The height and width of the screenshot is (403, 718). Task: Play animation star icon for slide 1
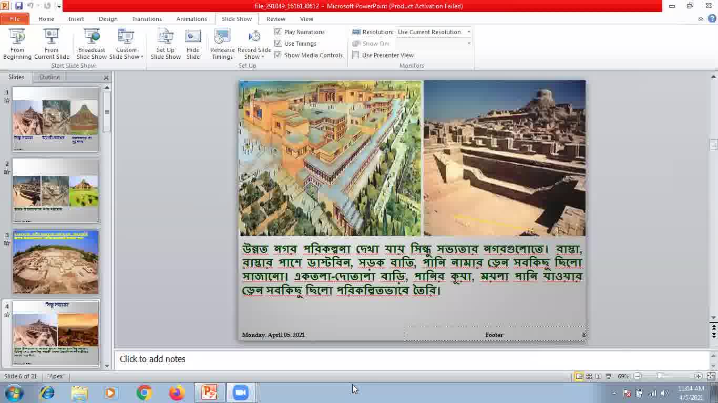click(x=7, y=100)
